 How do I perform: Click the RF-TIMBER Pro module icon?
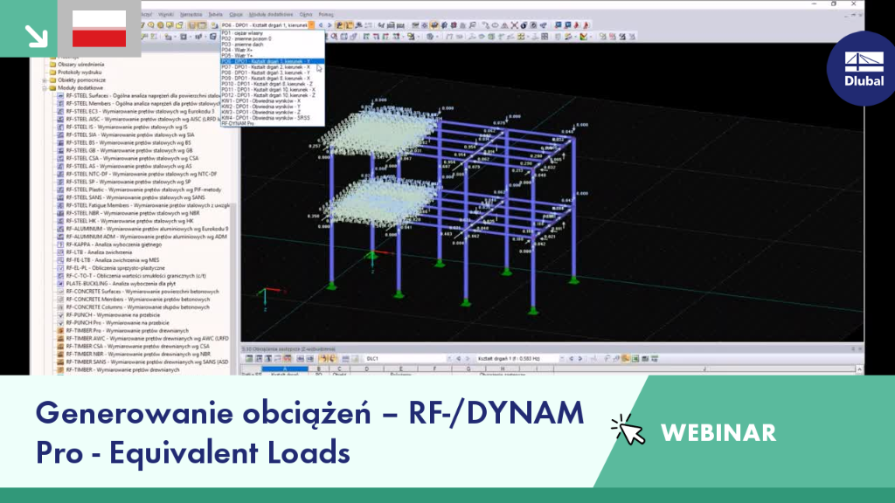click(x=60, y=331)
